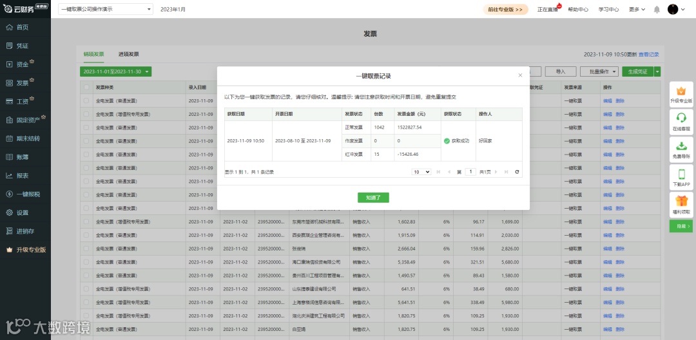Image resolution: width=696 pixels, height=340 pixels.
Task: Open 学习中心 in the header
Action: pyautogui.click(x=608, y=9)
